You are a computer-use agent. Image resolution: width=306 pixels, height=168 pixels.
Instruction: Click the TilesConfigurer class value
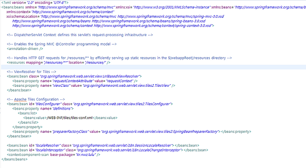point(122,104)
